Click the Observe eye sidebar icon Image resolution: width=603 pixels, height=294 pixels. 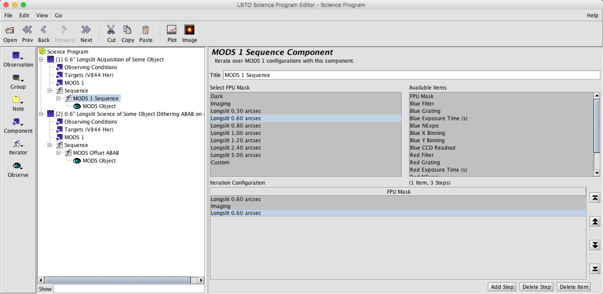coord(16,166)
